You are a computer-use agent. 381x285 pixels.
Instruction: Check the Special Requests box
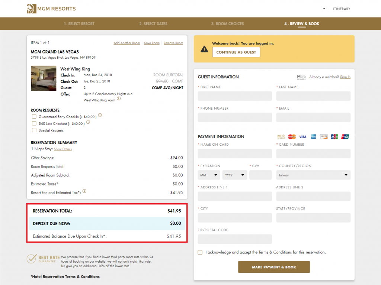point(34,130)
